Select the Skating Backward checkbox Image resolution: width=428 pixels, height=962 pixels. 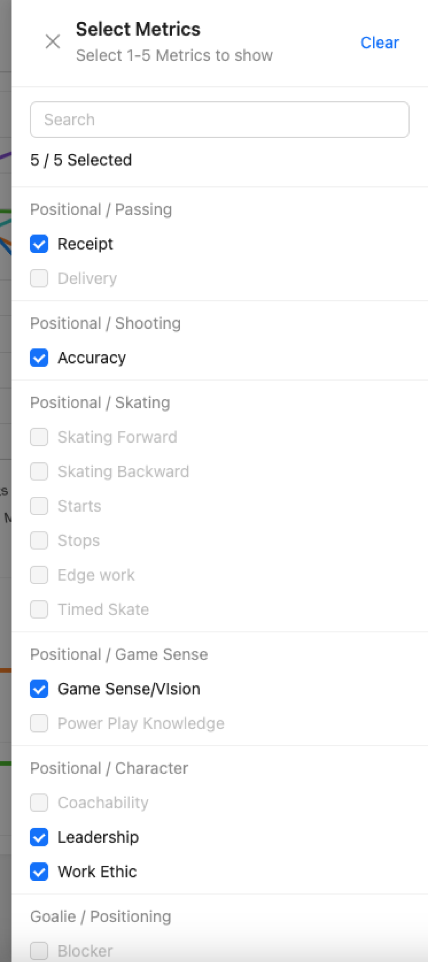click(x=39, y=472)
